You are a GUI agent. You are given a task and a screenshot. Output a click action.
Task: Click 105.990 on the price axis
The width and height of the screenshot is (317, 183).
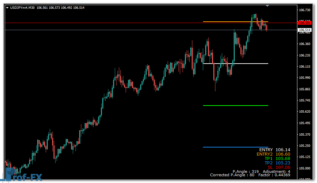[305, 78]
